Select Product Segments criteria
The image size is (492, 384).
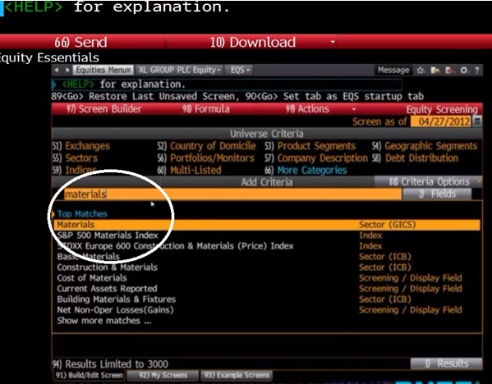pyautogui.click(x=310, y=146)
